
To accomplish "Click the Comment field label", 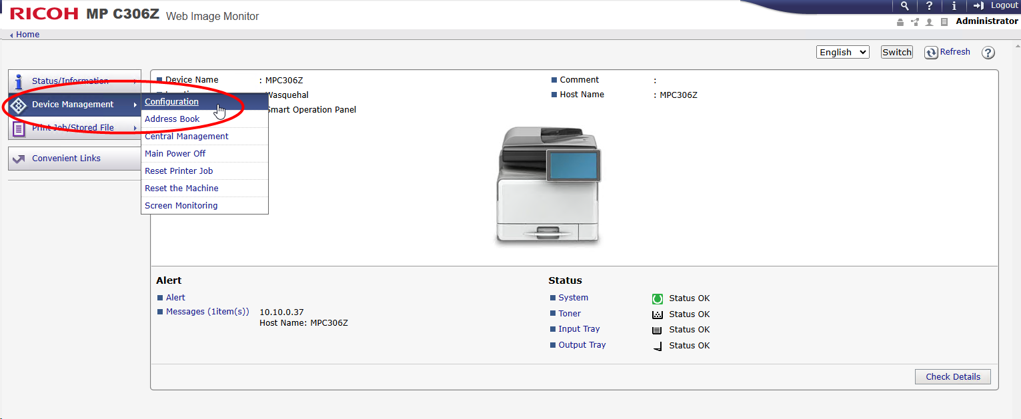I will [579, 80].
